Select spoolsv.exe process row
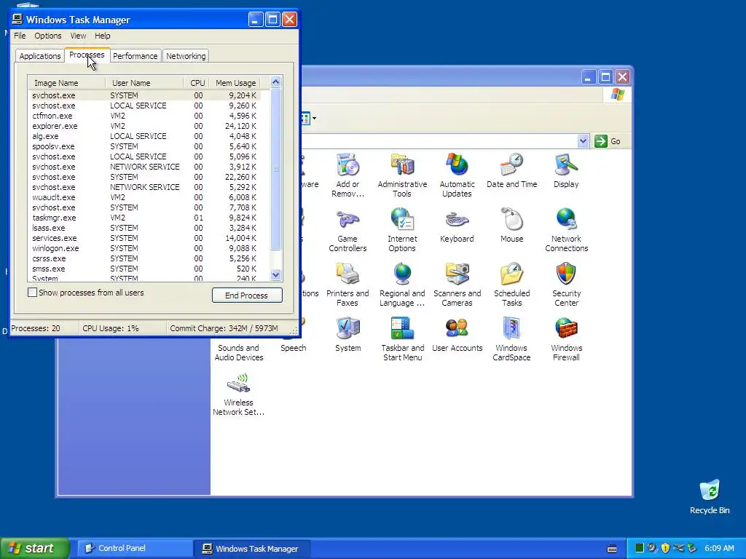Screen dimensions: 746x559 [x=145, y=146]
